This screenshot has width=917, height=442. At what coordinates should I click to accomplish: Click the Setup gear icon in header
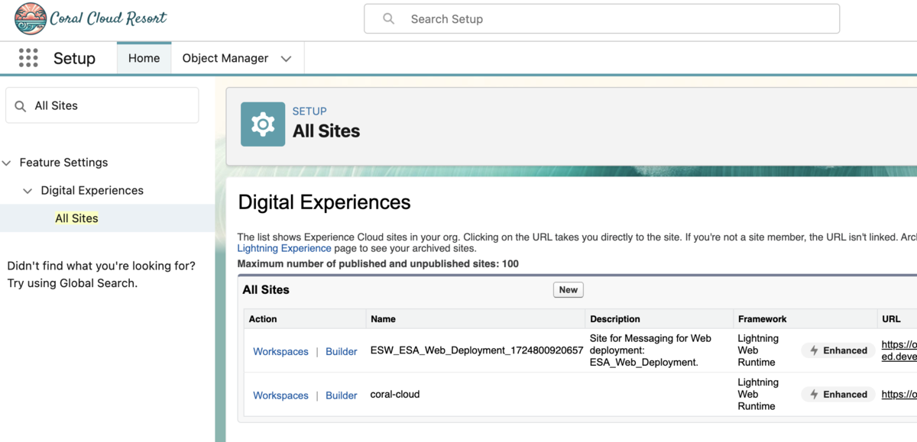coord(263,124)
